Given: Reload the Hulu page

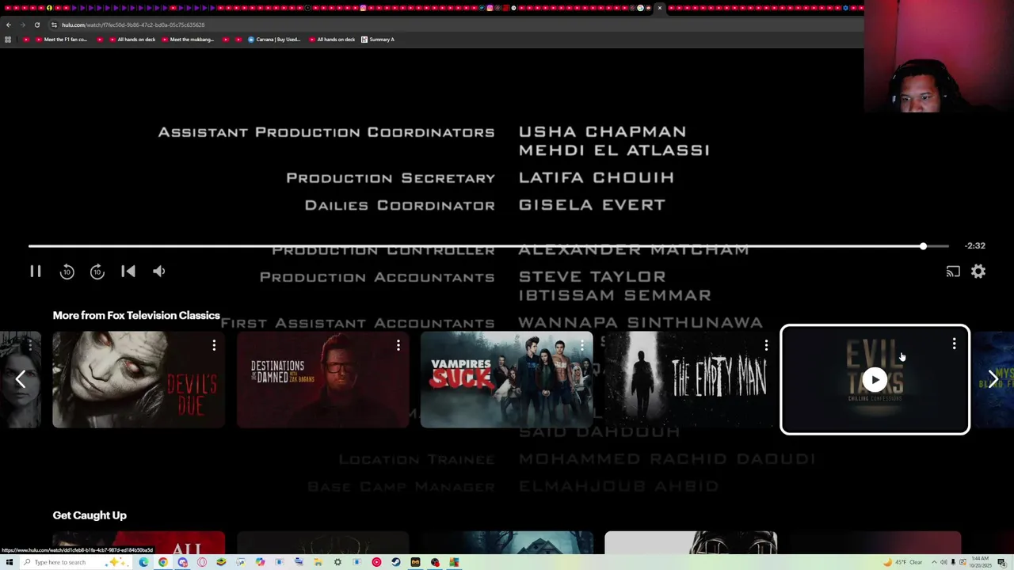Looking at the screenshot, I should (36, 25).
